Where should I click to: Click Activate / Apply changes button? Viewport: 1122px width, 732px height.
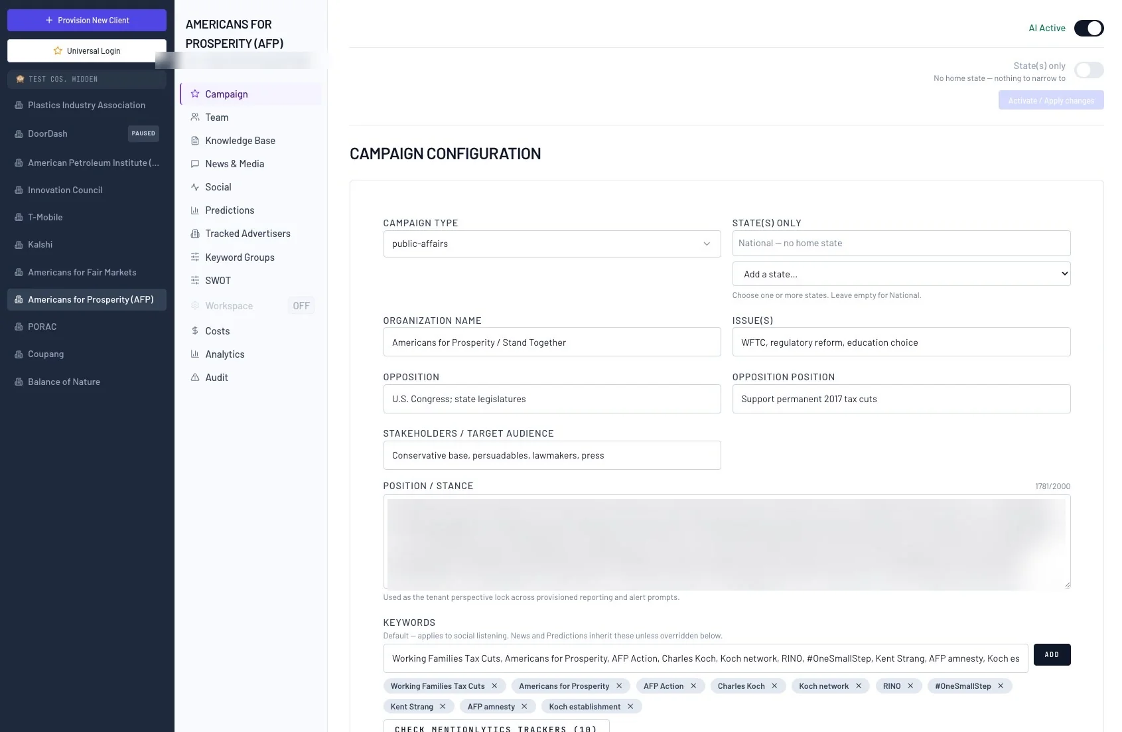click(x=1051, y=100)
